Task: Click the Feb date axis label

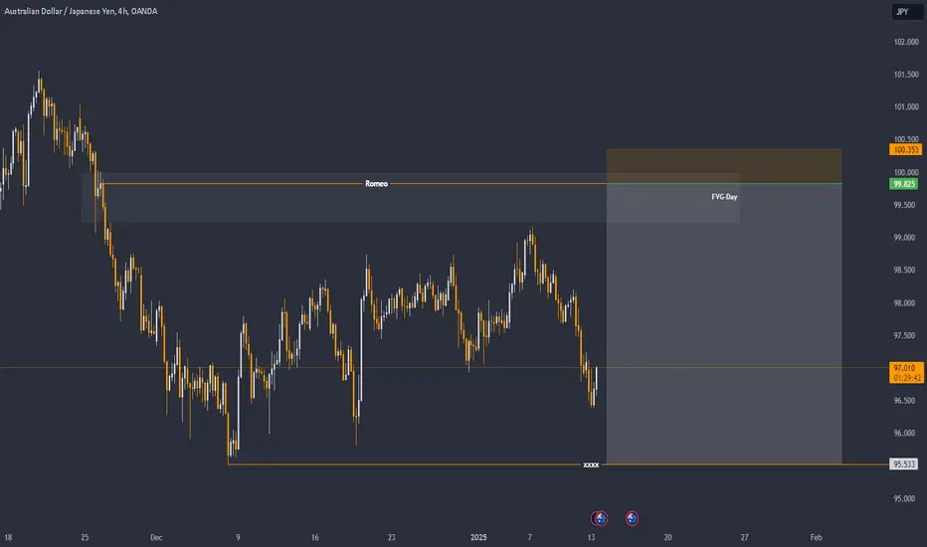Action: coord(816,537)
